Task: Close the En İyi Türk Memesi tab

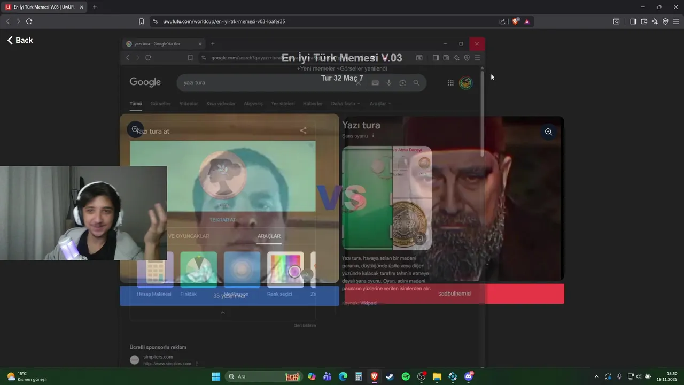Action: [81, 7]
